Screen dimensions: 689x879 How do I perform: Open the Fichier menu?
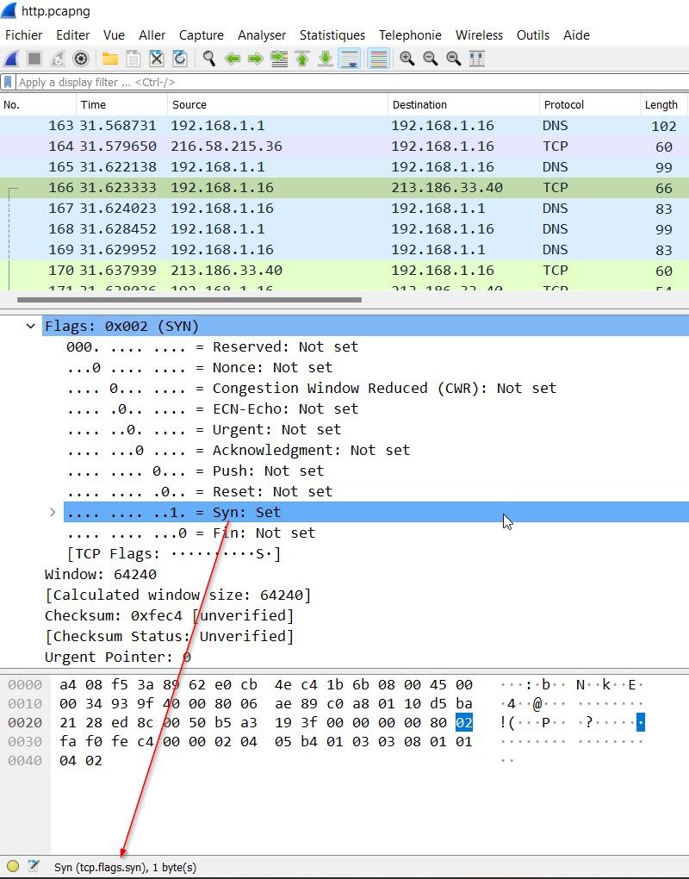tap(23, 34)
